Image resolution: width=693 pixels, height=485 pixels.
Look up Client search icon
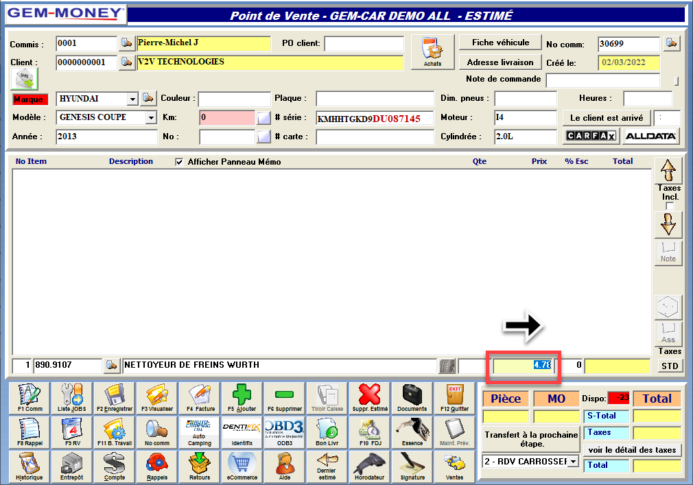(126, 62)
